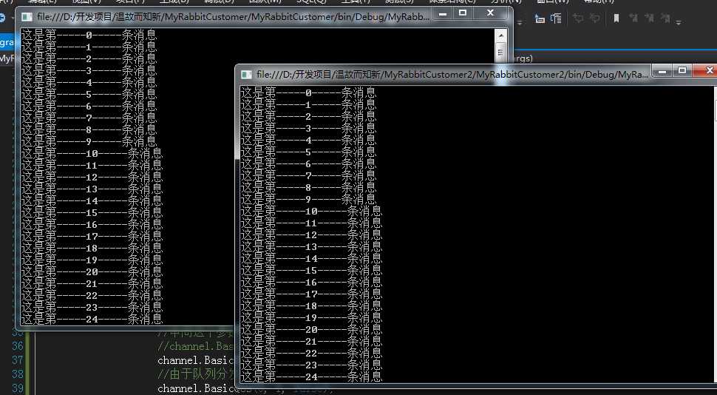Click message row 20 in MyRabbitCustomer2 console
The width and height of the screenshot is (717, 395).
(311, 330)
